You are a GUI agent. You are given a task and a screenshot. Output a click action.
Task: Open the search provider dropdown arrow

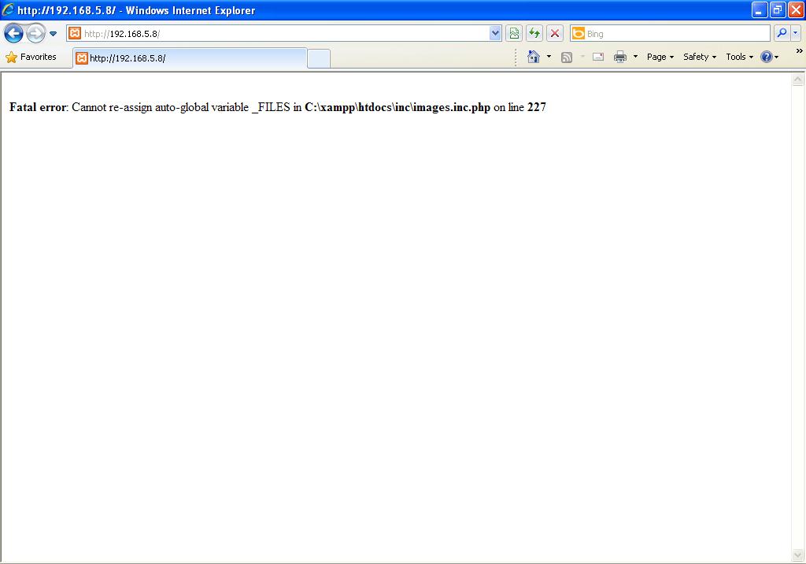[x=795, y=33]
